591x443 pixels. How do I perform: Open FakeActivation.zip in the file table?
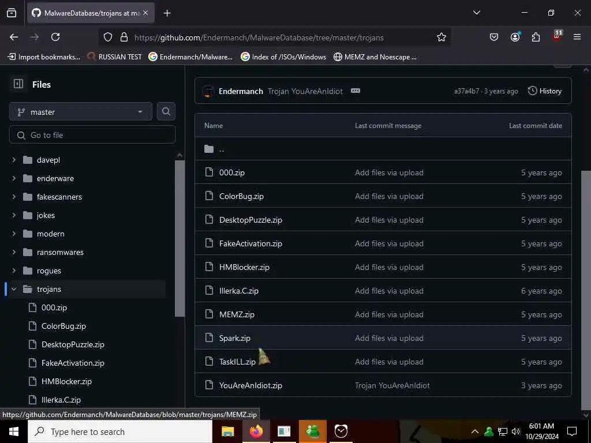250,244
